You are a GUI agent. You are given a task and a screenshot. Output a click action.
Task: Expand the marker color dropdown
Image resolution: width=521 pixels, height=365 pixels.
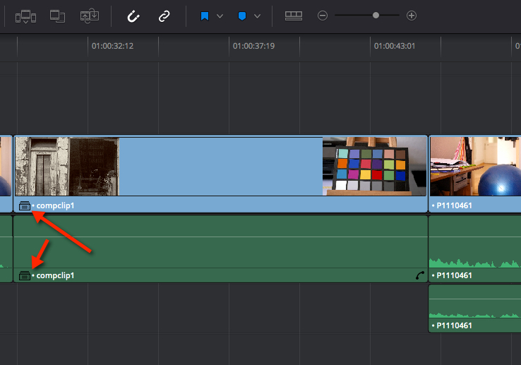257,16
